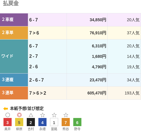Screen dimensions: 141x136
Task: Select the yellow number 5 柳原 badge
Action: [x=19, y=122]
